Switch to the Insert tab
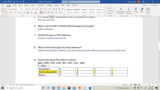Screen dimensions: 160x90 (15, 5)
